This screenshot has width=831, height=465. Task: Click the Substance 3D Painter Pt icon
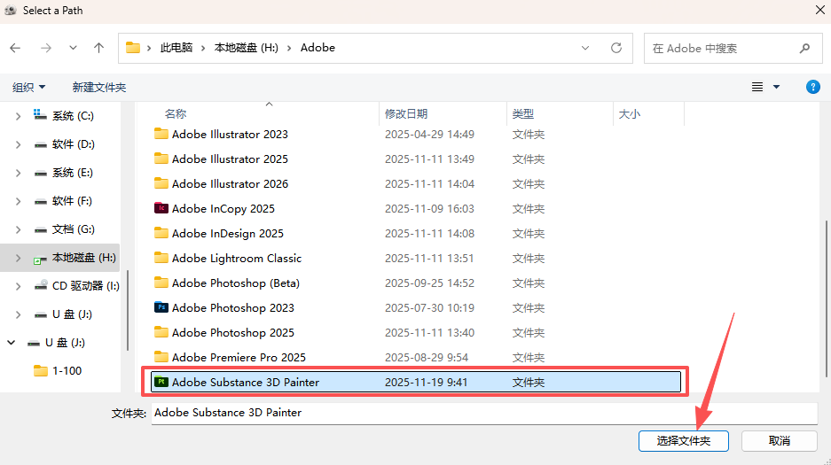[161, 382]
